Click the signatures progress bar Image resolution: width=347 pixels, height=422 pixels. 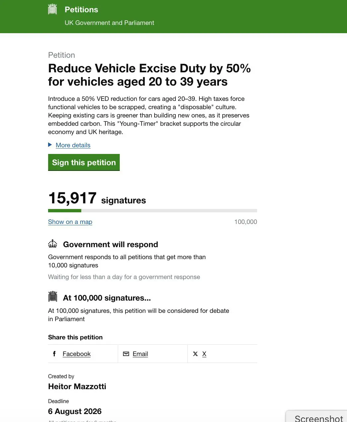point(153,211)
